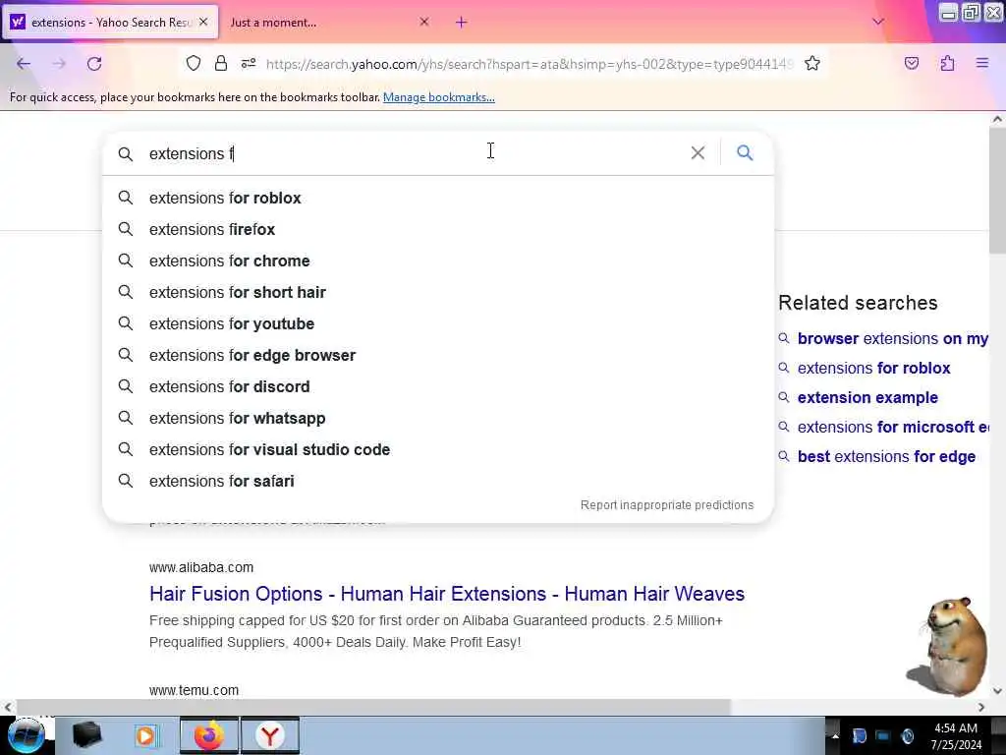Open a new tab with the plus icon
This screenshot has height=755, width=1006.
click(x=461, y=23)
